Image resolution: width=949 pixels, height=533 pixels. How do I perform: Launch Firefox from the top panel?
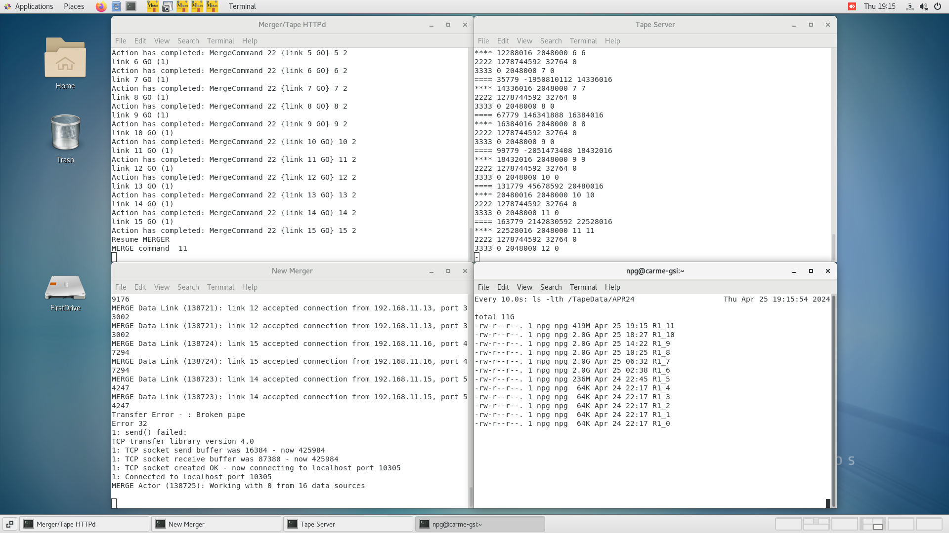click(x=101, y=6)
